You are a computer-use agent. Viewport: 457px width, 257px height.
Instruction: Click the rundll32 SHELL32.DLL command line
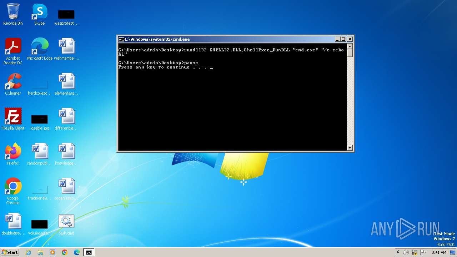tap(231, 52)
